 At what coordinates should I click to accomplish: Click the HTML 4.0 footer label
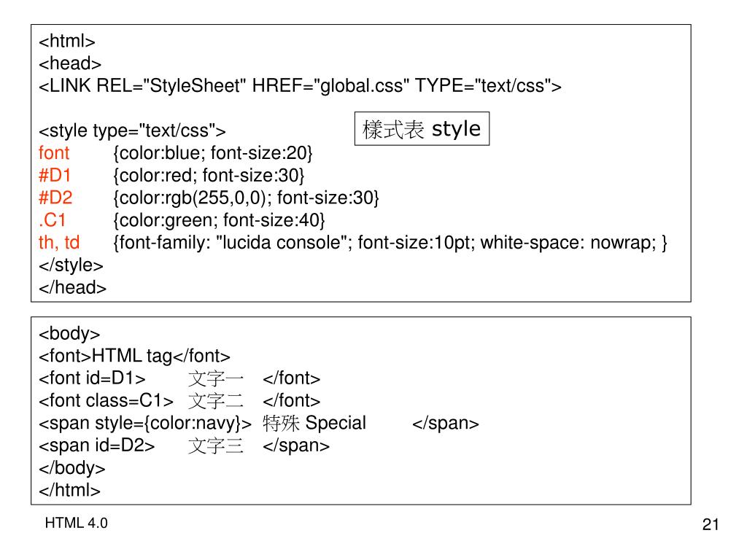point(76,523)
